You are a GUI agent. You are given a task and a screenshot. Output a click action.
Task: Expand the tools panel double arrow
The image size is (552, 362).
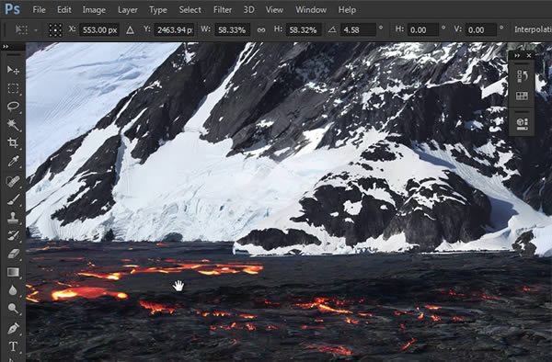(x=6, y=46)
